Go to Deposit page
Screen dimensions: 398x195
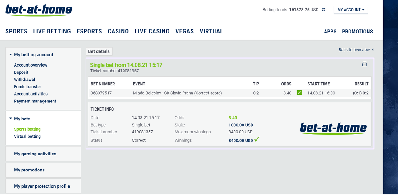[x=21, y=72]
